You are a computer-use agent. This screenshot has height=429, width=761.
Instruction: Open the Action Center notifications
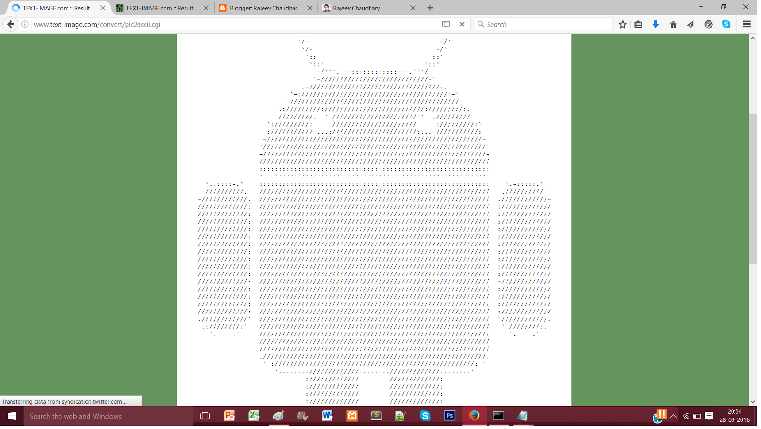click(709, 416)
